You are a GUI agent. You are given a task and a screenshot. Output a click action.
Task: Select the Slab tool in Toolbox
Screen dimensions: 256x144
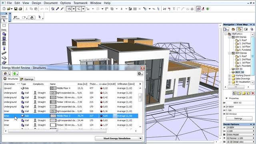pyautogui.click(x=4, y=58)
